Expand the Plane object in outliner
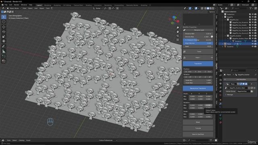The height and width of the screenshot is (145, 258). (223, 44)
